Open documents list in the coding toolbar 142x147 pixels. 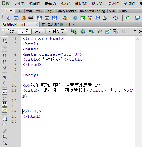click(5, 41)
